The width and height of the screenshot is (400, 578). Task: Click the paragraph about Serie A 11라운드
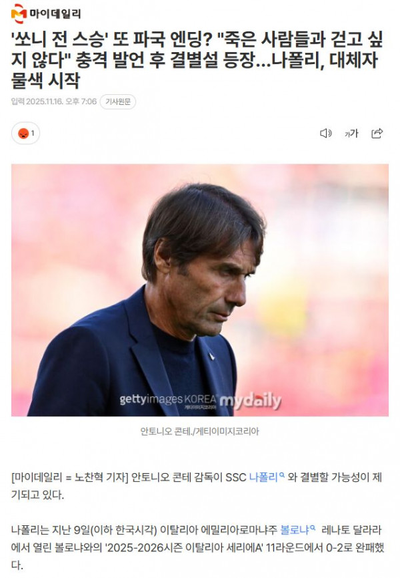(197, 547)
